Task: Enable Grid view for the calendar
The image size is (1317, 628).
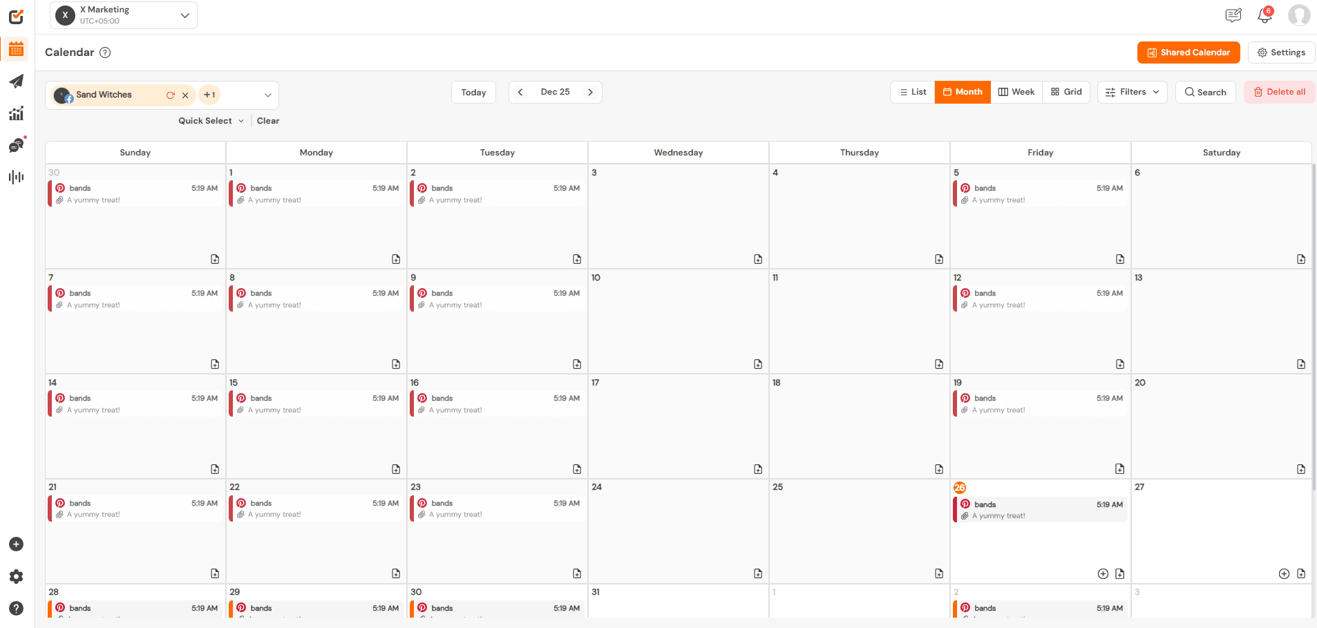Action: coord(1066,91)
